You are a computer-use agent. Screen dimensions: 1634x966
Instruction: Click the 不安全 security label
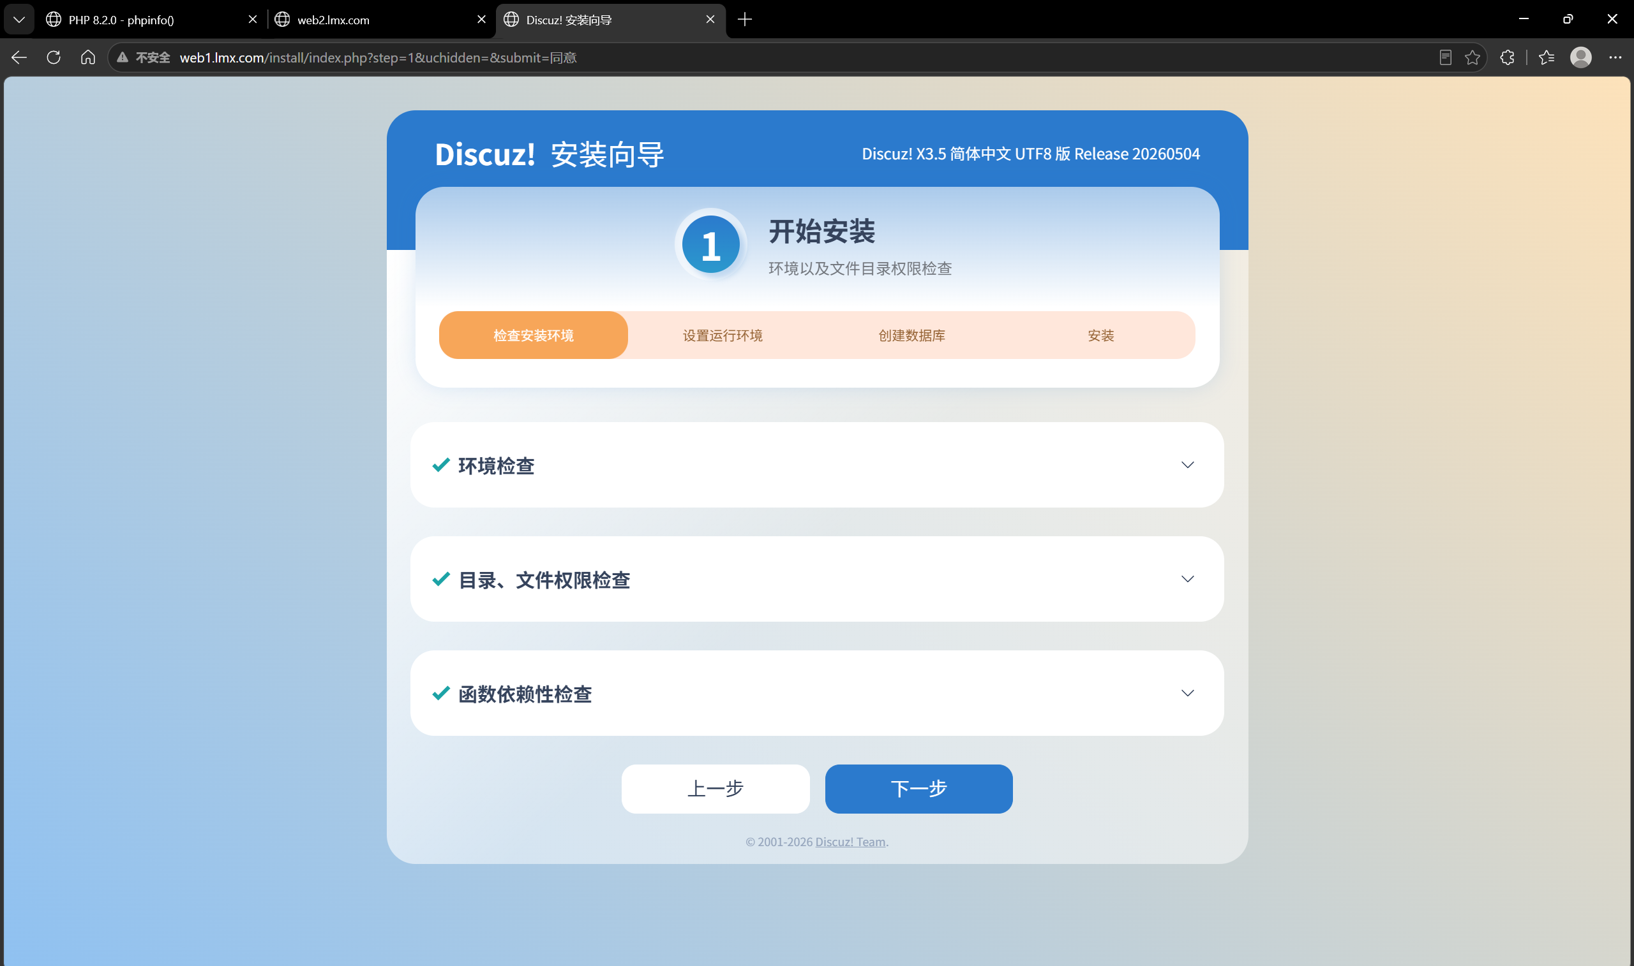click(153, 57)
